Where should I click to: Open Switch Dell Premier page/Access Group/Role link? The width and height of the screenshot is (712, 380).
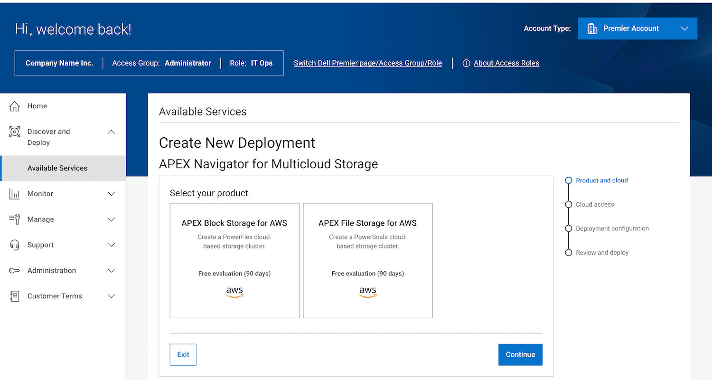pos(368,63)
